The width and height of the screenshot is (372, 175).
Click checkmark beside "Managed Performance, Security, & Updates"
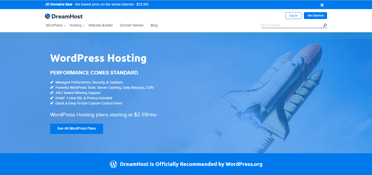(52, 82)
